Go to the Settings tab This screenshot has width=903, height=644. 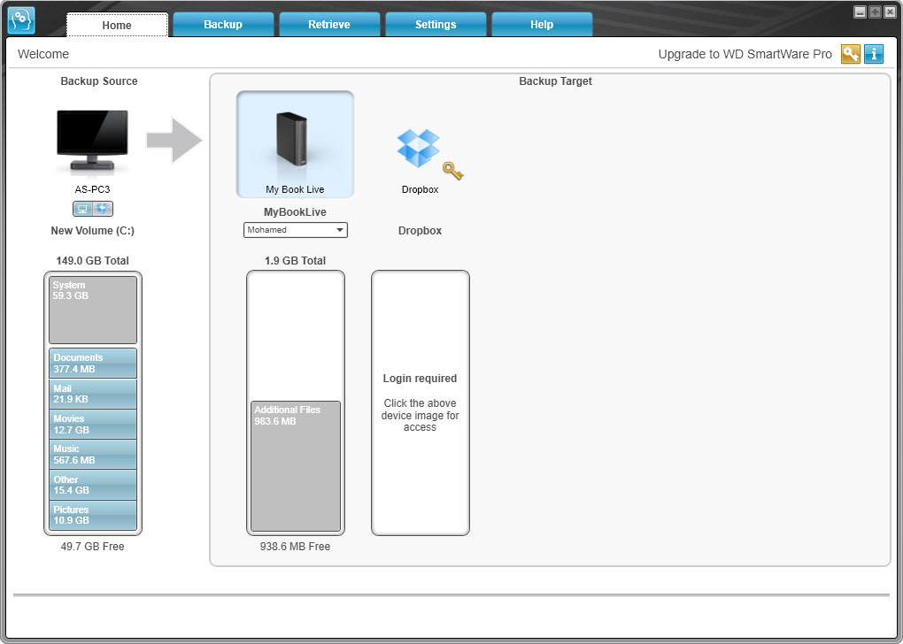tap(436, 24)
